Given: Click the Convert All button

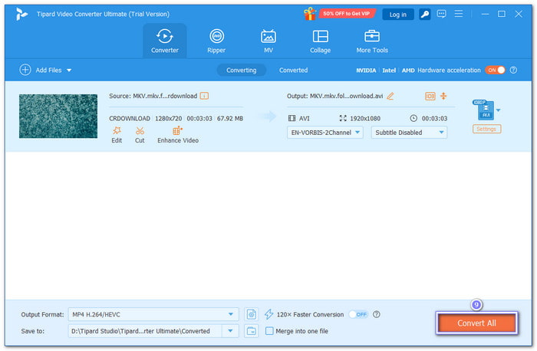Looking at the screenshot, I should pyautogui.click(x=476, y=323).
